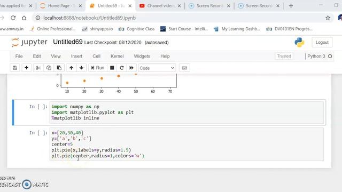Open the File menu
Image resolution: width=342 pixels, height=192 pixels.
point(19,56)
